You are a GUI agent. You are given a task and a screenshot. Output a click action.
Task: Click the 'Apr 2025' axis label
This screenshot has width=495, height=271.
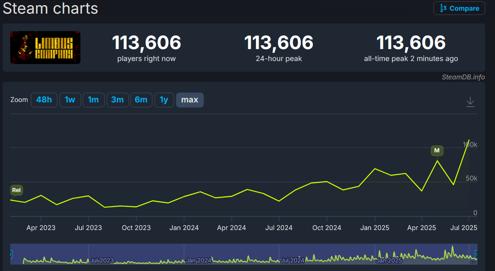click(x=421, y=227)
